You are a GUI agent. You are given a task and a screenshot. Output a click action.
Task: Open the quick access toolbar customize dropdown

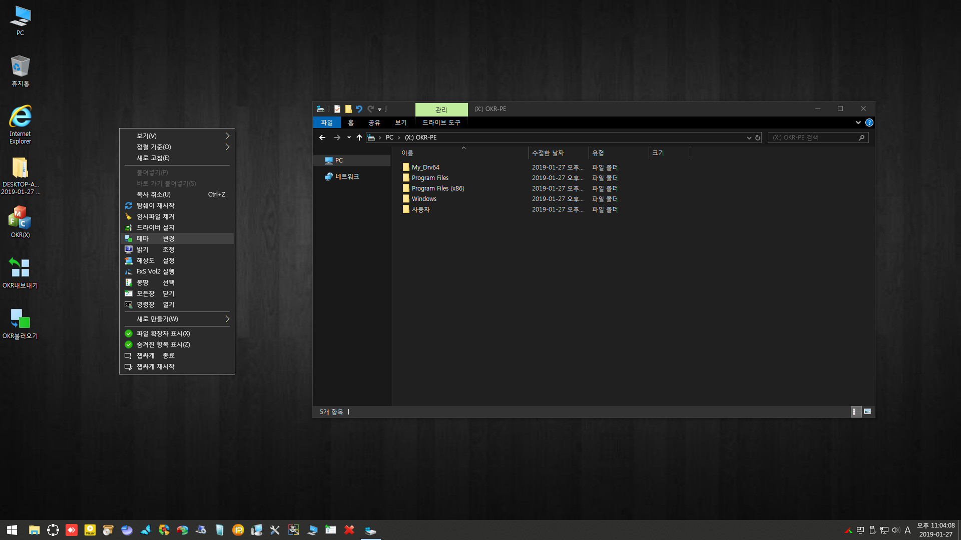(x=379, y=109)
